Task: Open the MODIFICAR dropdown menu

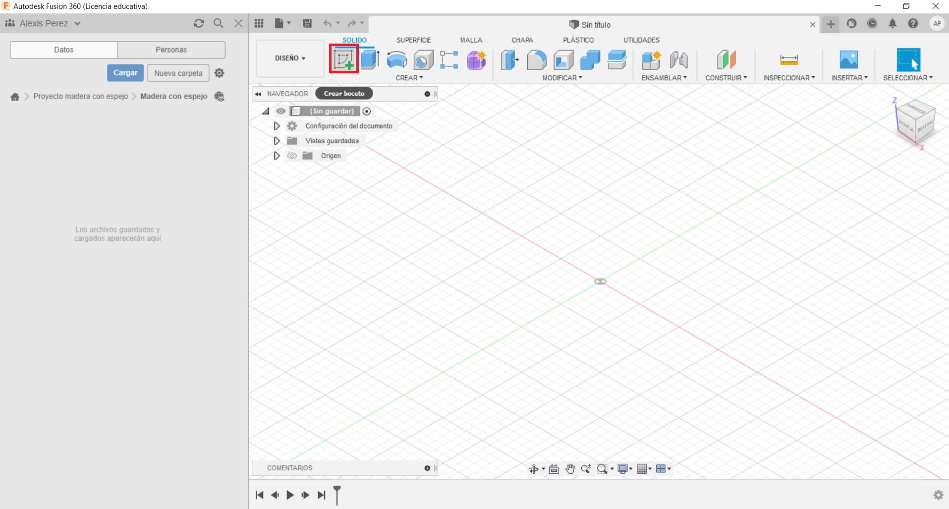Action: tap(562, 78)
